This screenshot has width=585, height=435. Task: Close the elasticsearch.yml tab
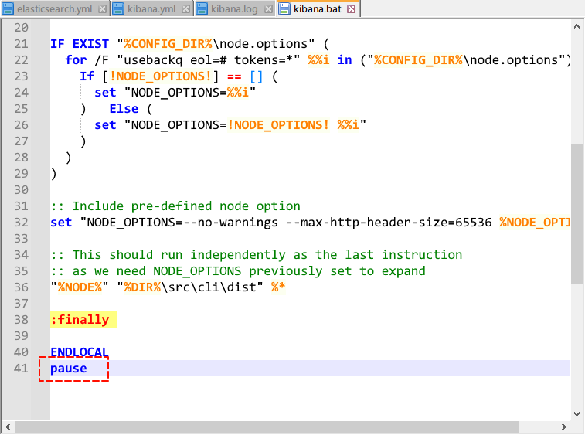pos(103,9)
